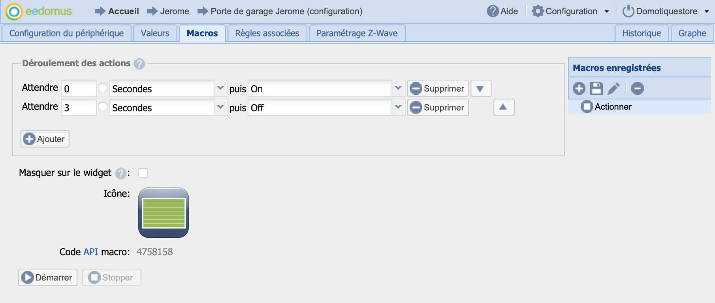Viewport: 715px width, 303px height.
Task: Rename the macro using the pencil icon
Action: pyautogui.click(x=613, y=88)
